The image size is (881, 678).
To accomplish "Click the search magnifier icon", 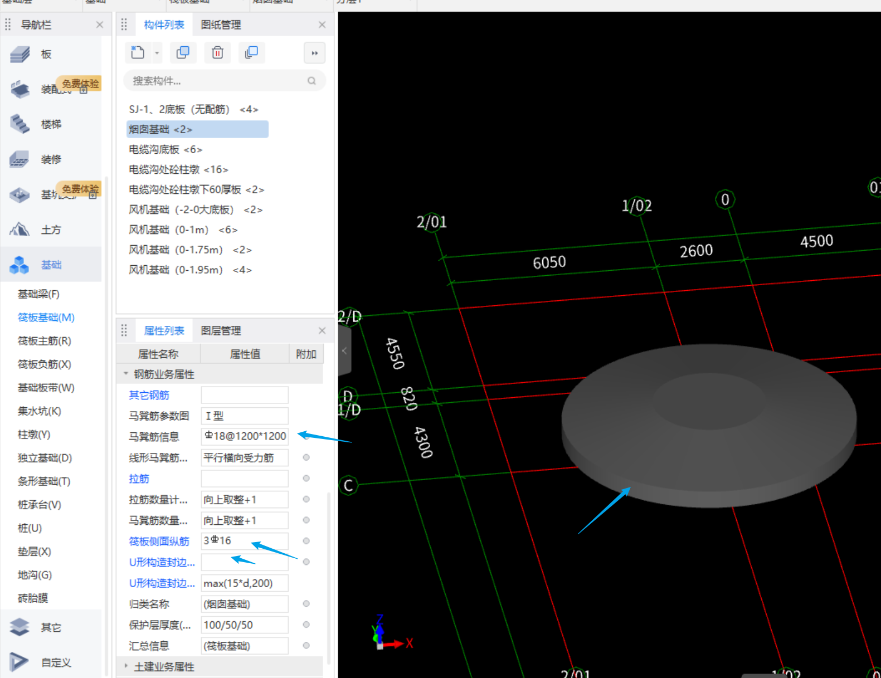I will [311, 81].
